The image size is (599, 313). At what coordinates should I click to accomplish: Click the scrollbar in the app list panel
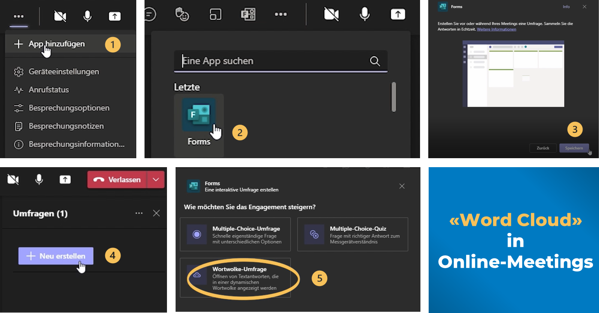click(393, 97)
